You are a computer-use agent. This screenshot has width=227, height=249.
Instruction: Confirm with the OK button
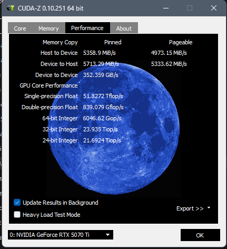tap(200, 235)
